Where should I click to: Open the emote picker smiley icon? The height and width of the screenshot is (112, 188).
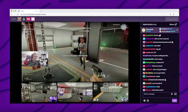click(175, 94)
